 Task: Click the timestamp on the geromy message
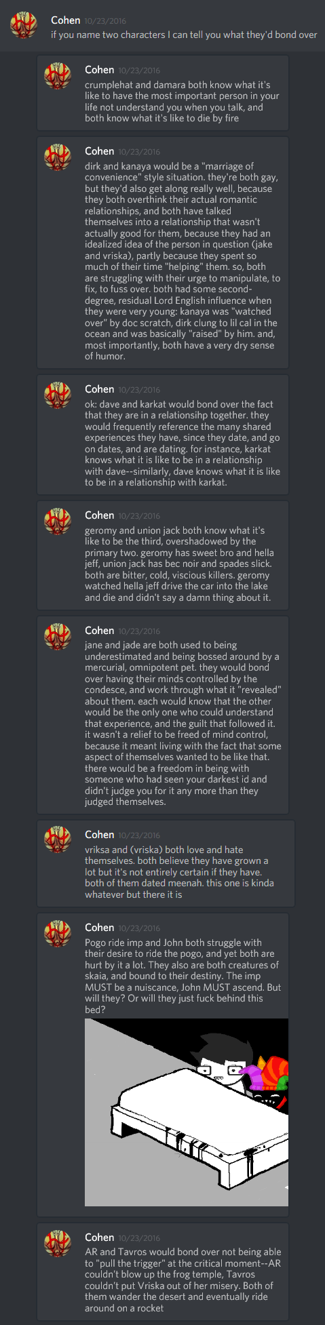[x=139, y=516]
